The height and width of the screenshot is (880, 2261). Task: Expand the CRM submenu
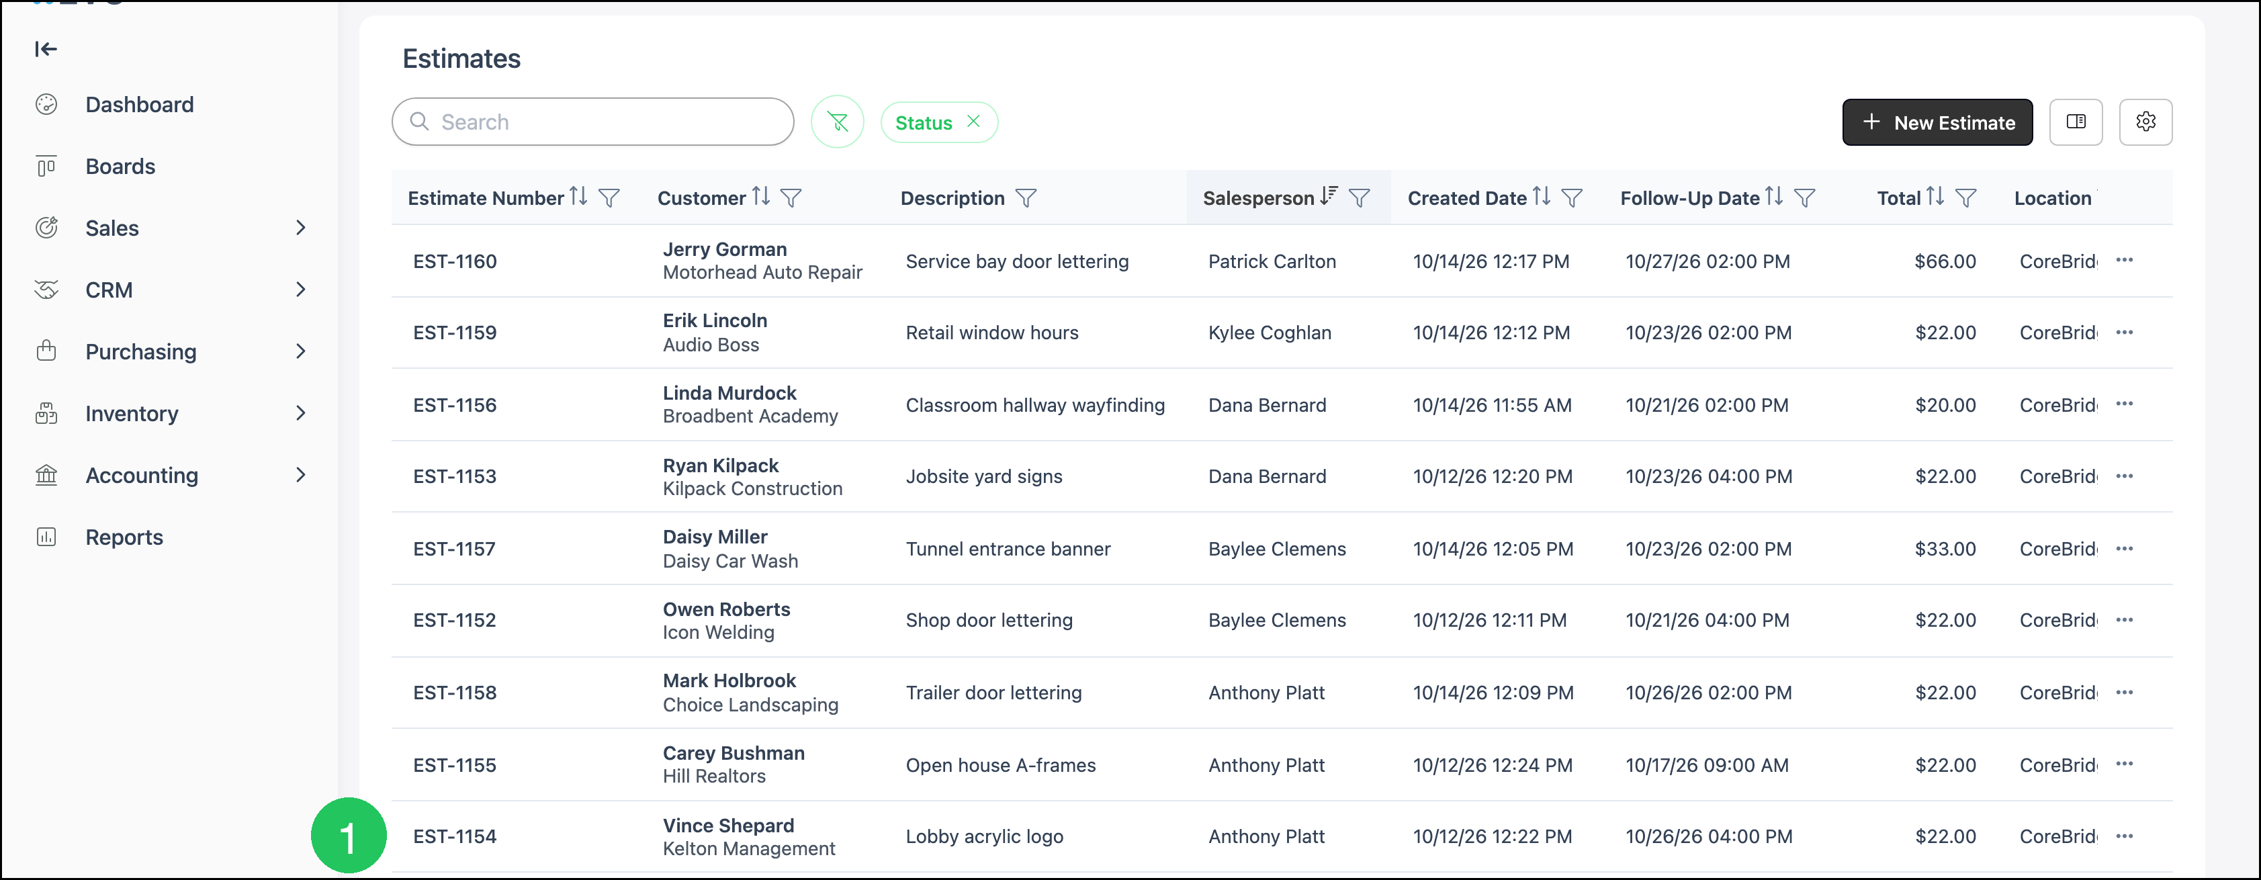[x=301, y=290]
